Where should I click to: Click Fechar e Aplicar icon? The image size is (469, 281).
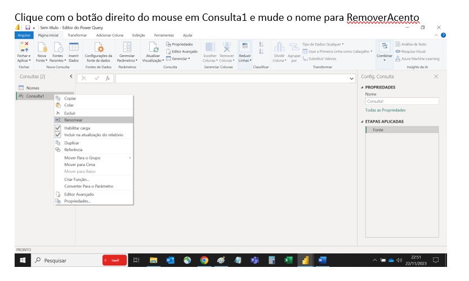(x=24, y=47)
